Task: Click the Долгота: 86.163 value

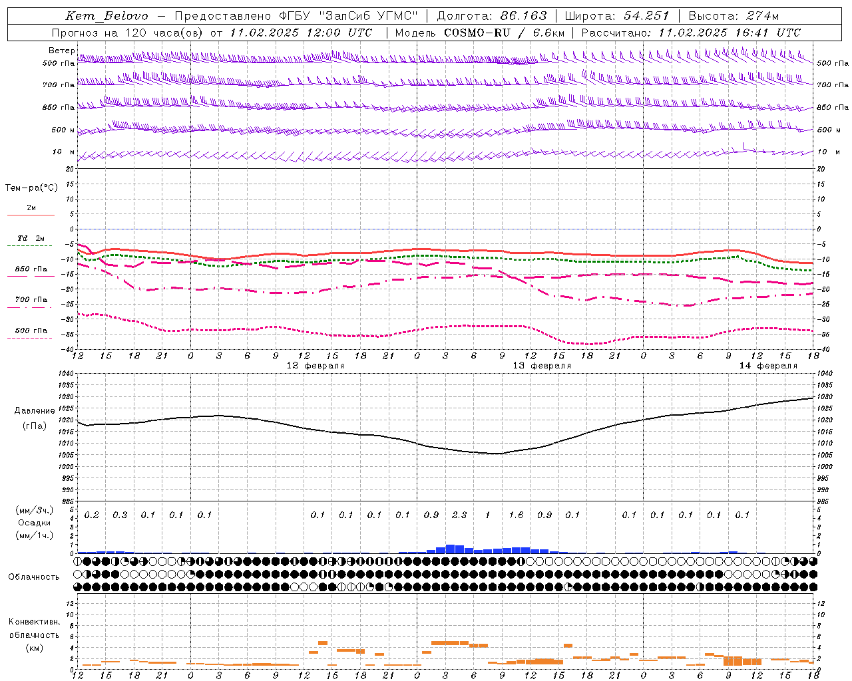Action: [491, 16]
